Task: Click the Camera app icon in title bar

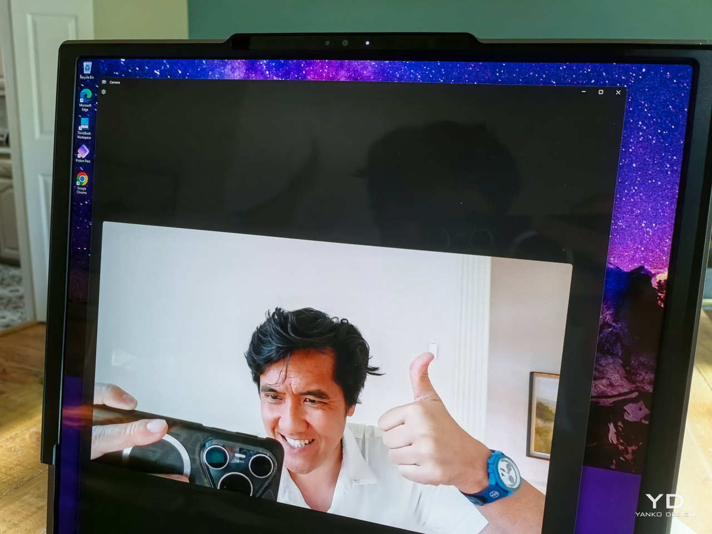Action: pyautogui.click(x=104, y=82)
